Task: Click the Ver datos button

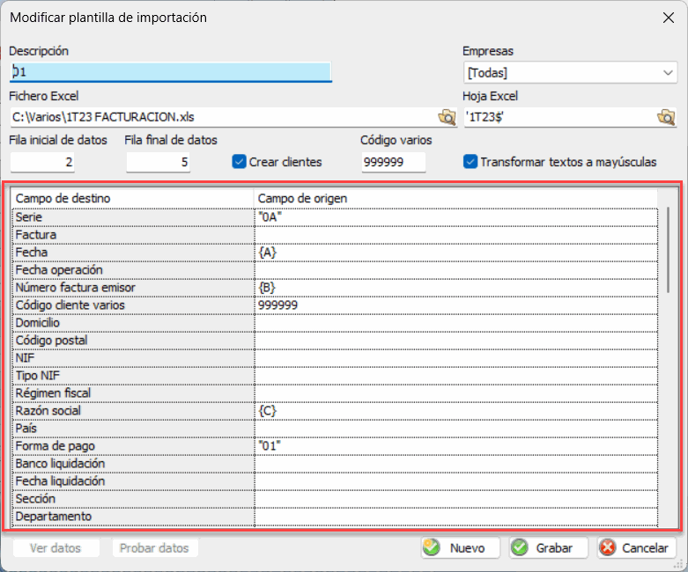Action: pos(55,548)
